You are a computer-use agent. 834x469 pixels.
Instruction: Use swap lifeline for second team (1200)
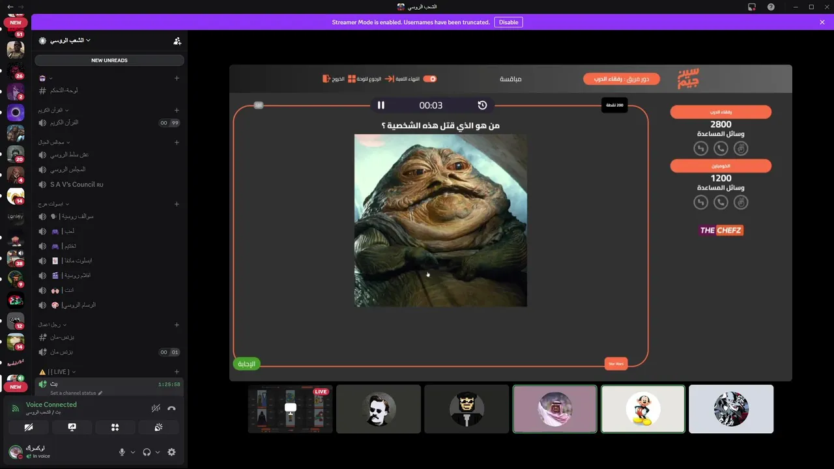click(x=701, y=203)
